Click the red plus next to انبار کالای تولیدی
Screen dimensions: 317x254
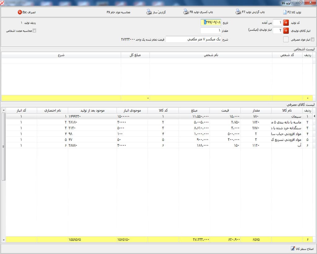coord(286,31)
